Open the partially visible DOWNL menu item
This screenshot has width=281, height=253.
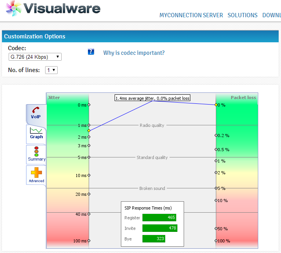(272, 15)
